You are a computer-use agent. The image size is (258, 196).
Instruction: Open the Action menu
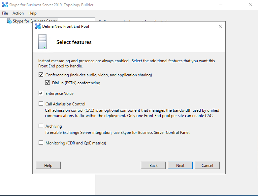(18, 13)
